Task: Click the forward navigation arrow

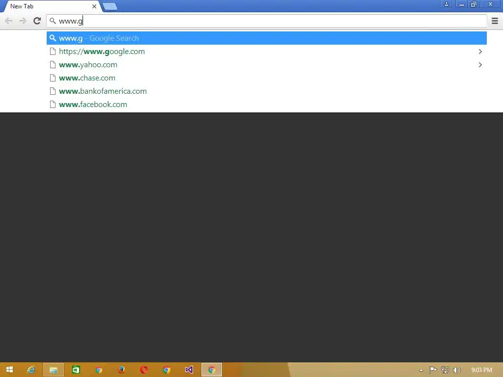Action: tap(23, 21)
